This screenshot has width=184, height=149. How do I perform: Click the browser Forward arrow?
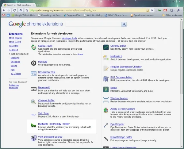coord(9,10)
